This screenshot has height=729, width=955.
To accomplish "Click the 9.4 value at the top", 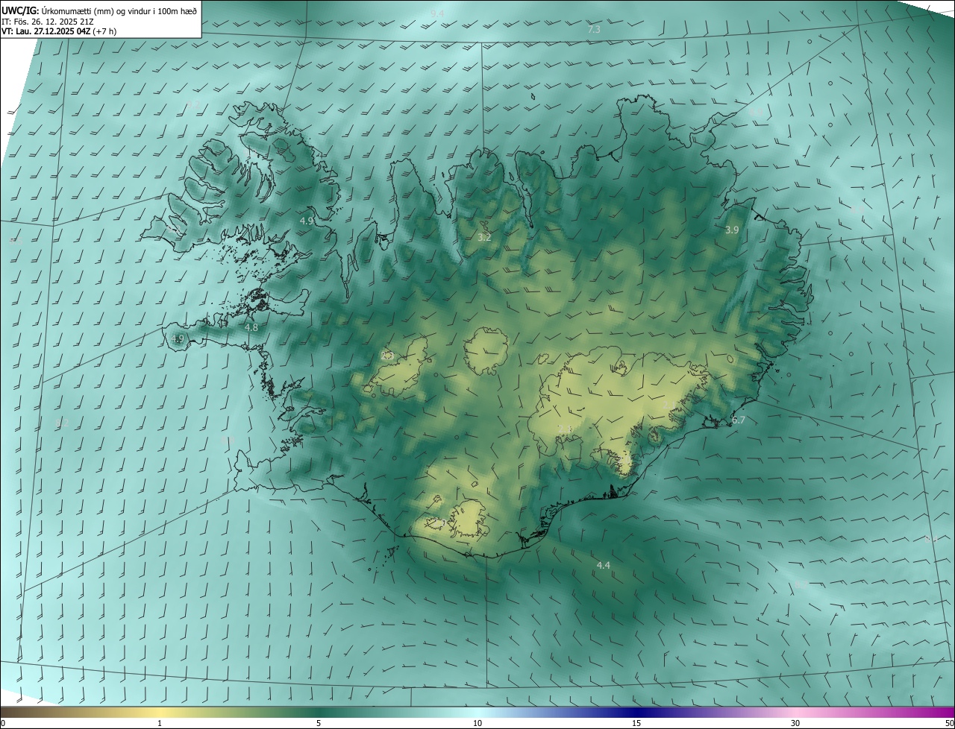I will coord(437,14).
